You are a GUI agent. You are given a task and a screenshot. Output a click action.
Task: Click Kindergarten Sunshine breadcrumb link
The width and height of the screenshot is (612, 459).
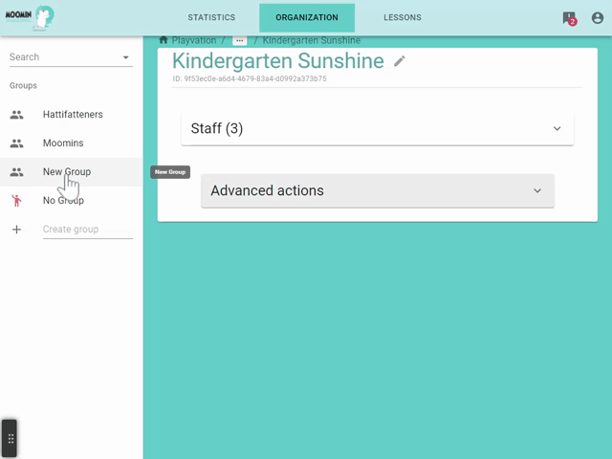[x=312, y=40]
